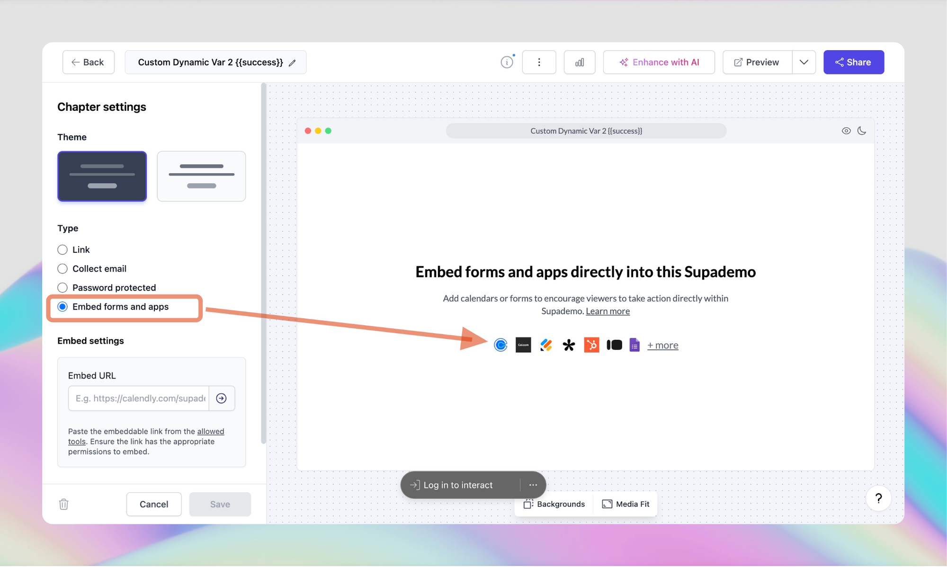
Task: Select the dark theme thumbnail
Action: (102, 176)
